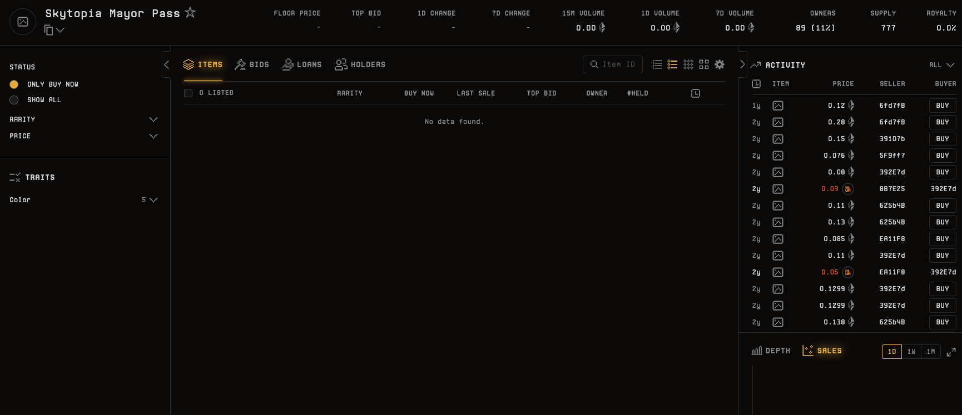Open the Bids tab
Screen dimensions: 962x415
pos(252,65)
